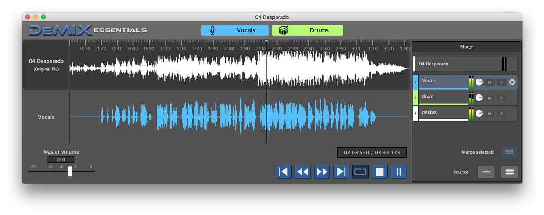Click the Master volume slider handle

70,171
